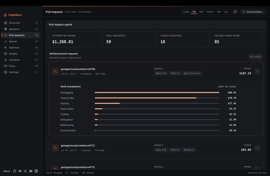The height and width of the screenshot is (176, 270).
Task: Click the Pull Requests 59 card
Action: pos(129,39)
